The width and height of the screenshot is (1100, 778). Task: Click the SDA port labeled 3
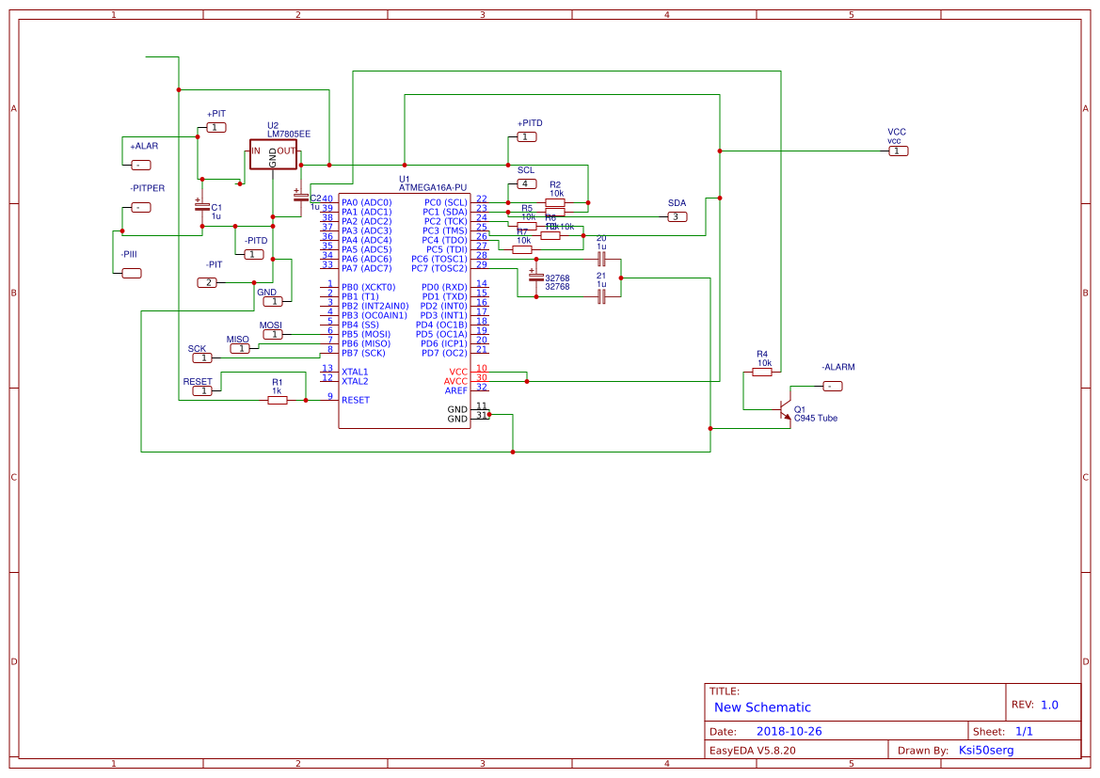[676, 216]
